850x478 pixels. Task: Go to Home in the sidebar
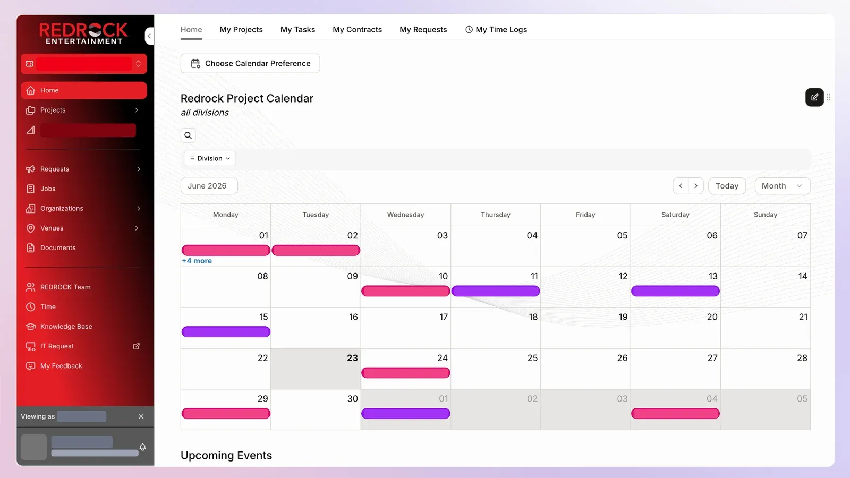(84, 90)
